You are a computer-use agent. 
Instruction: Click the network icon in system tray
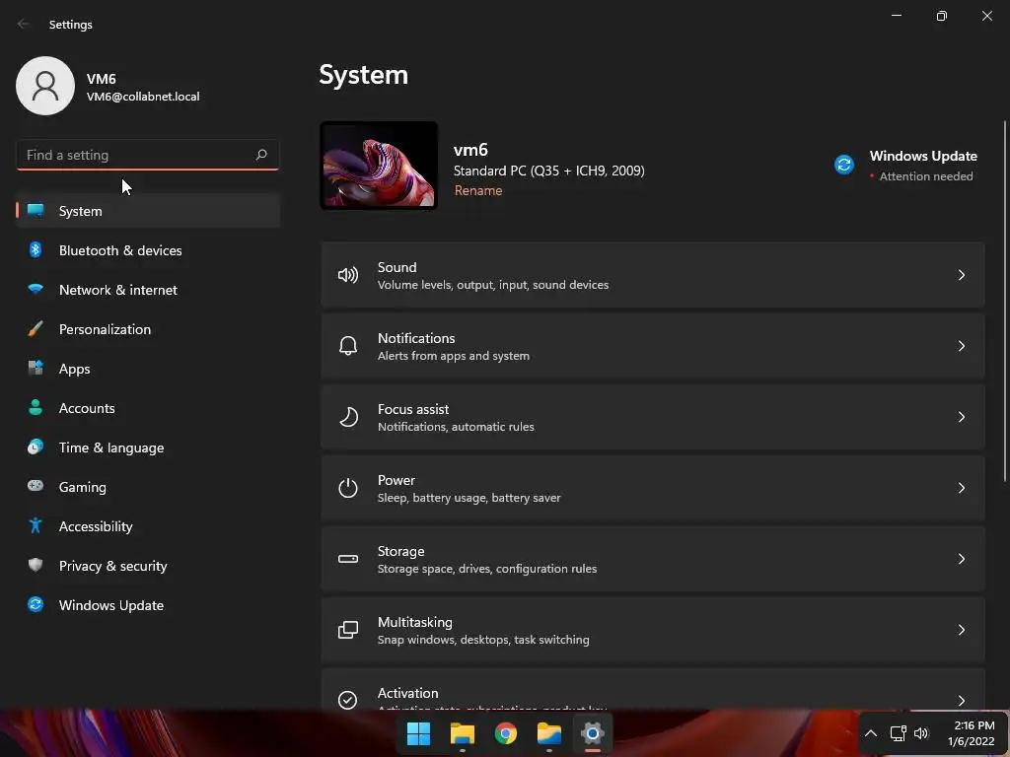[898, 733]
